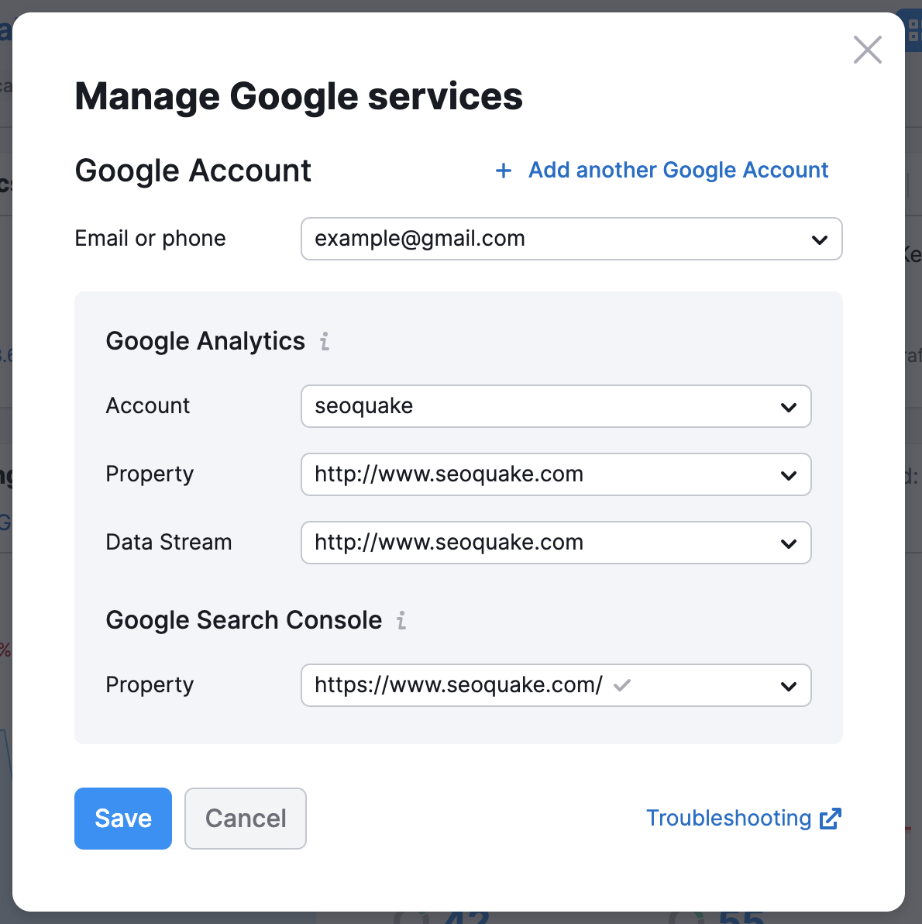Add another Google Account
Viewport: 922px width, 924px height.
coord(677,170)
